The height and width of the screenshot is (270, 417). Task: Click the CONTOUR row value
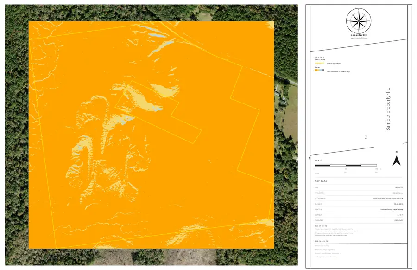(x=400, y=215)
